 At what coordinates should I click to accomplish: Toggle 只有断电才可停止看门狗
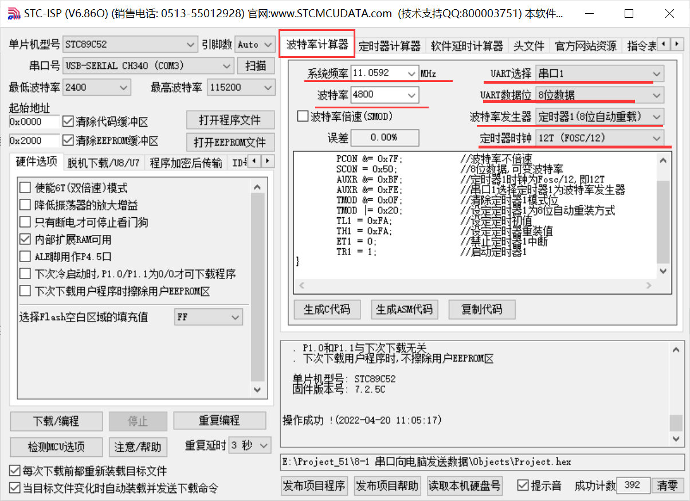25,222
